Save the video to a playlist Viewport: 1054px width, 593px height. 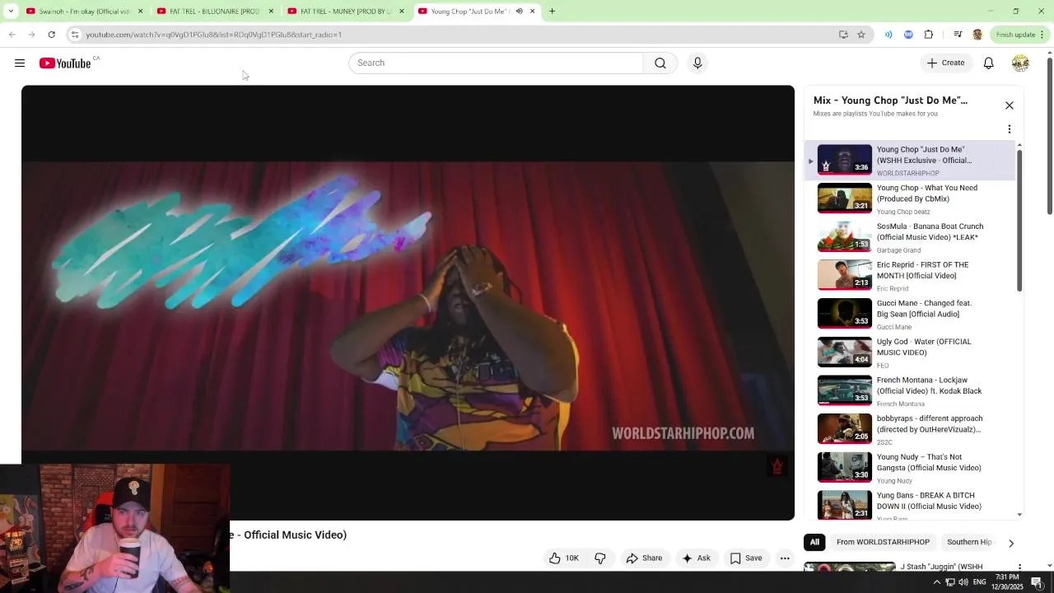pos(746,558)
